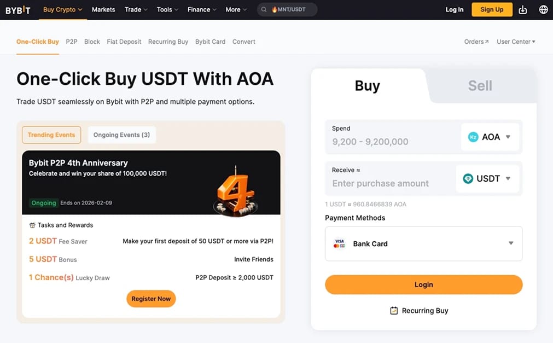The height and width of the screenshot is (343, 553).
Task: Open the globe language selector
Action: [544, 9]
